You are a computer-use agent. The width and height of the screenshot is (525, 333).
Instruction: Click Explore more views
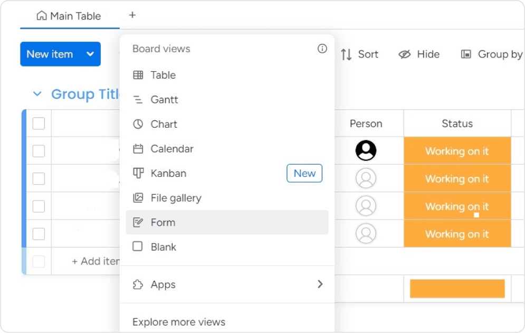[x=179, y=322]
